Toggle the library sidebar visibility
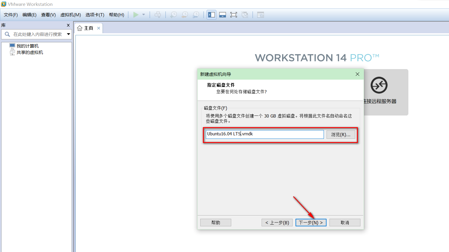The height and width of the screenshot is (252, 449). coord(211,15)
